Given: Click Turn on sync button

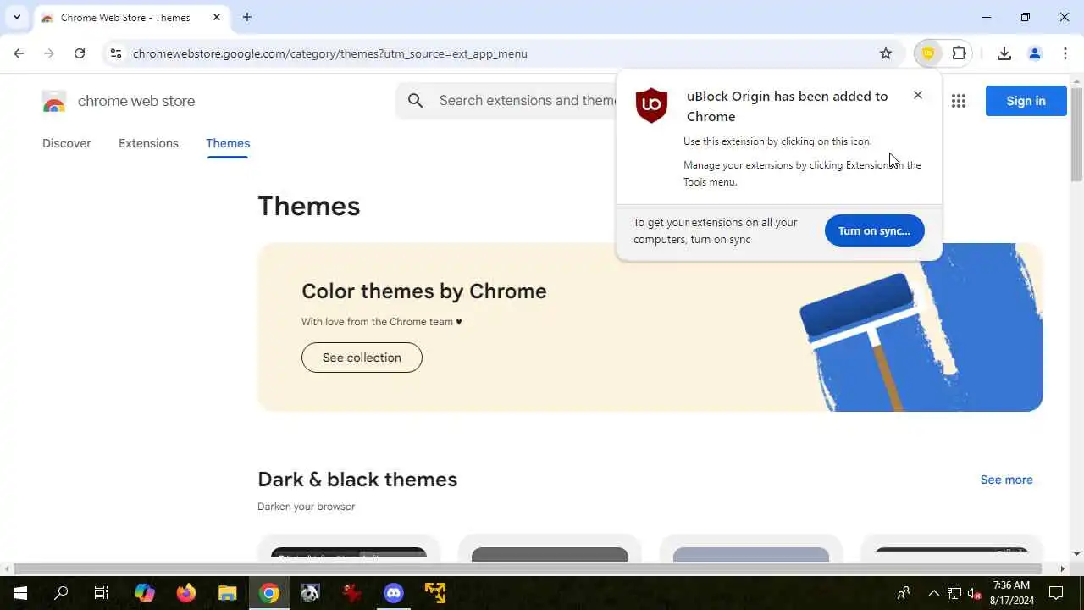Looking at the screenshot, I should pyautogui.click(x=874, y=230).
